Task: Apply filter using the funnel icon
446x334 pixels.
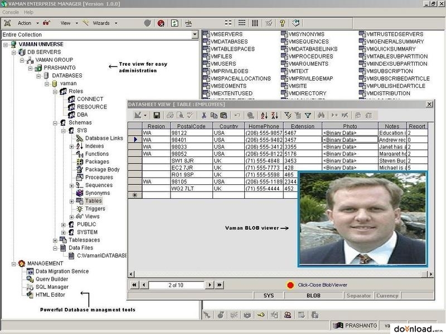Action: tap(308, 115)
